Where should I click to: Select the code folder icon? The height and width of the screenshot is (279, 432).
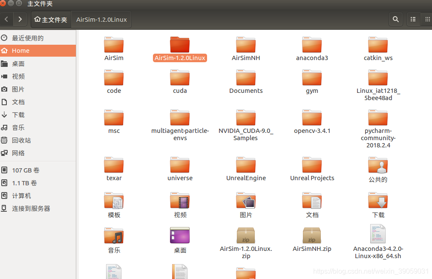[x=114, y=78]
